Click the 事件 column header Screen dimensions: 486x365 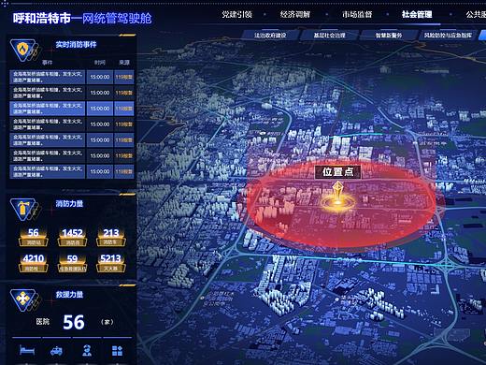[47, 63]
